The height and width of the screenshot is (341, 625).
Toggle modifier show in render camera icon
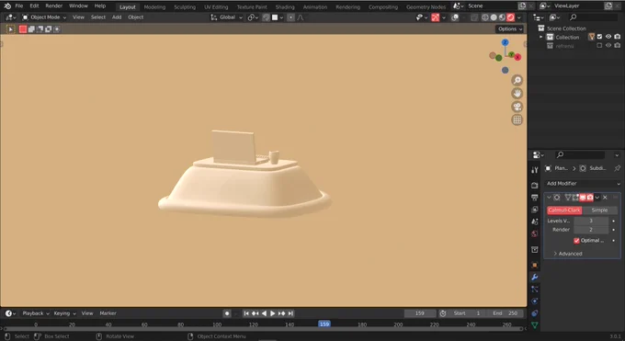tap(590, 198)
